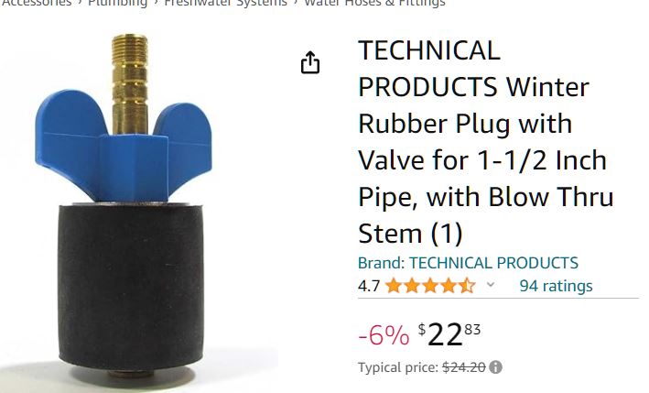Click the 4.7 rating number

[369, 286]
